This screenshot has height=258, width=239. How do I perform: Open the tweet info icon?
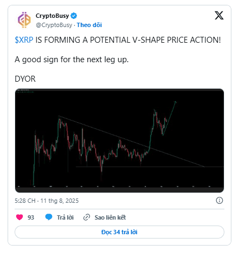219,200
